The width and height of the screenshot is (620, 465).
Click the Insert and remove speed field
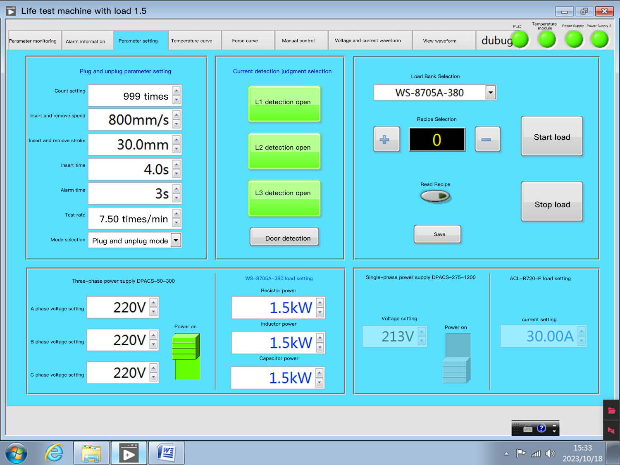(130, 119)
